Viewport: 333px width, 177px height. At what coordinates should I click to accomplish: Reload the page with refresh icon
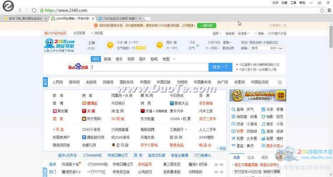point(34,10)
